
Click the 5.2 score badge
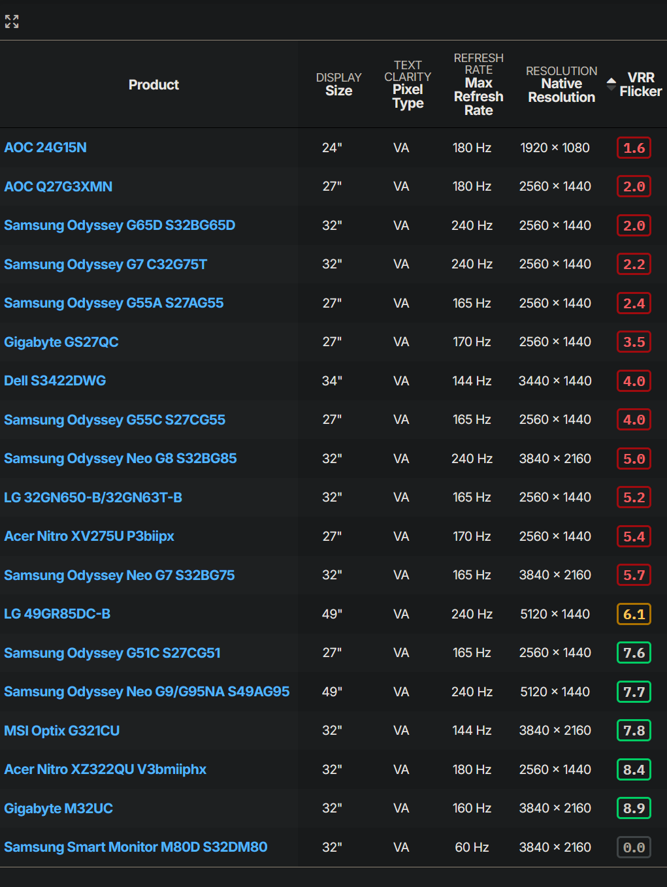click(634, 498)
